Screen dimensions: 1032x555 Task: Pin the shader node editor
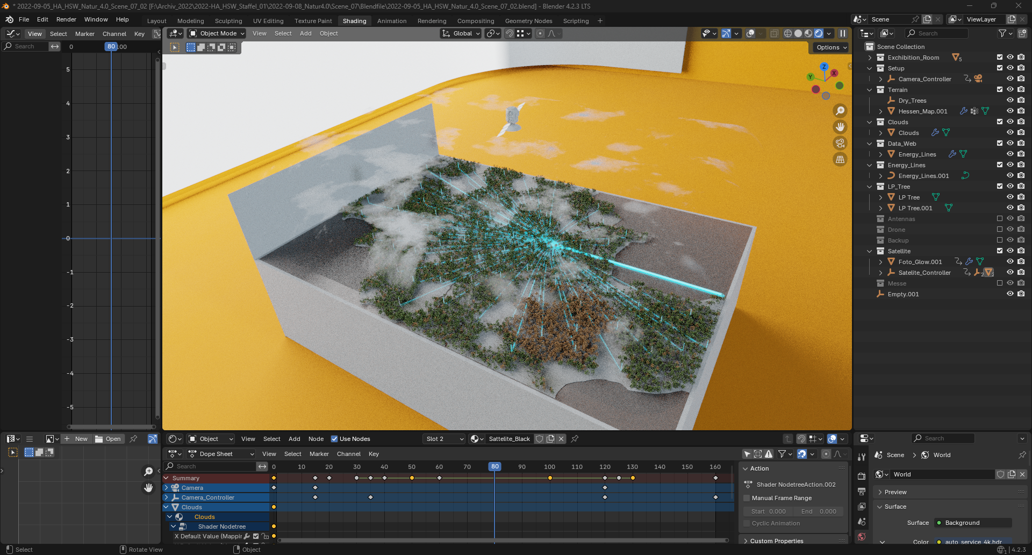click(575, 439)
